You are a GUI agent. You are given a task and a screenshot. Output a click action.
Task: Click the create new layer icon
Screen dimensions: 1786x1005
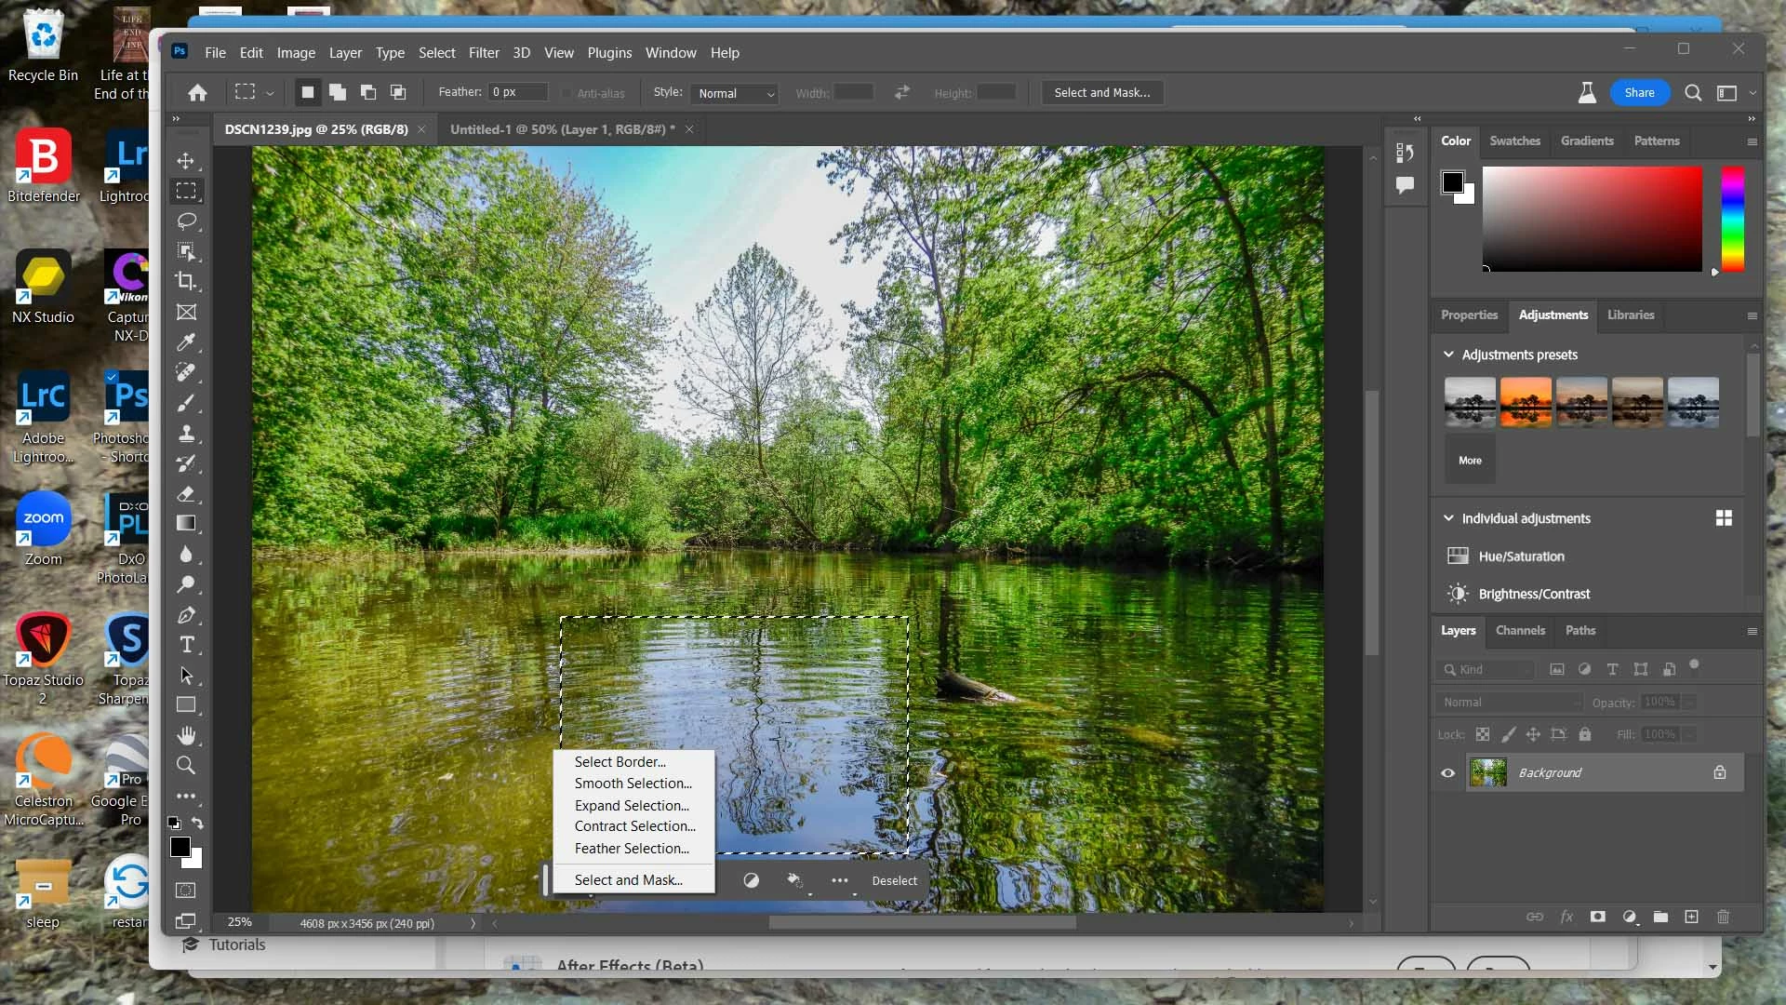1691,917
